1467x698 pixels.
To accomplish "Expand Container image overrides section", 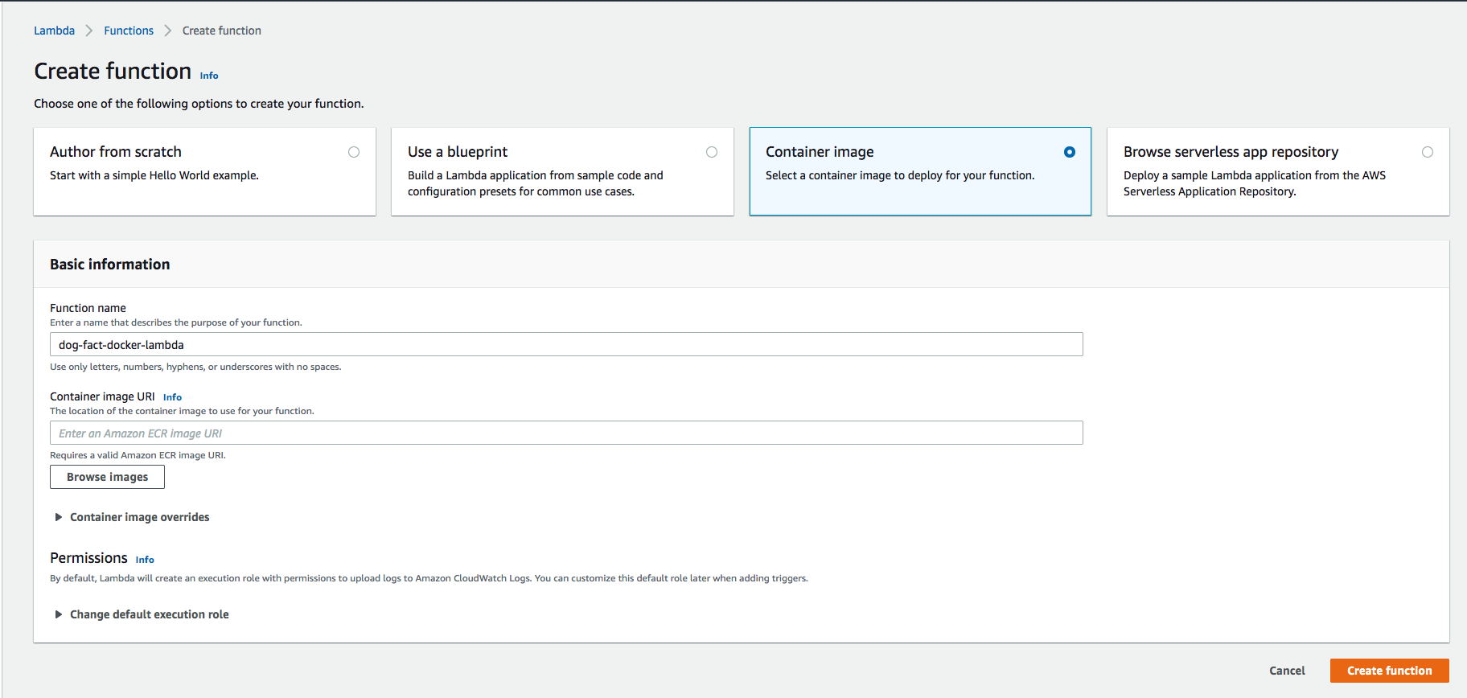I will pos(132,517).
